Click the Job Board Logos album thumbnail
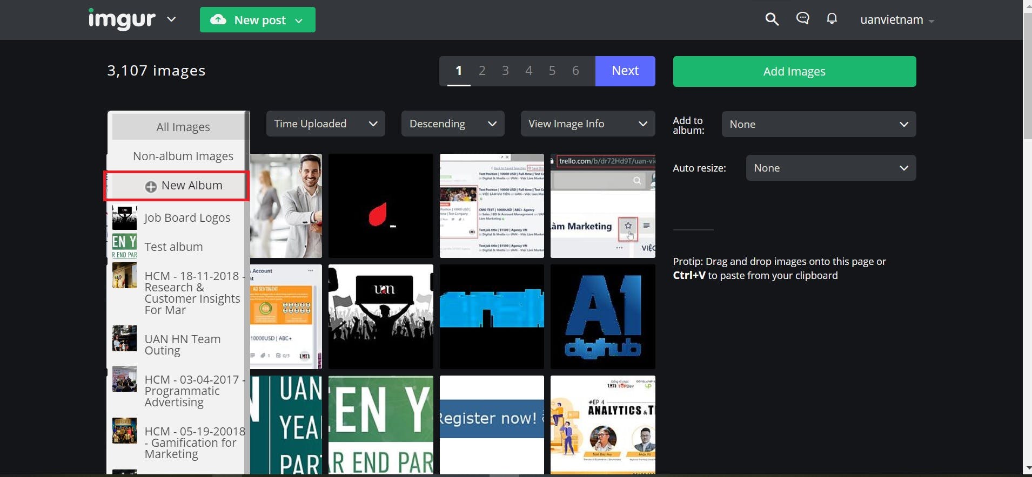 tap(124, 217)
